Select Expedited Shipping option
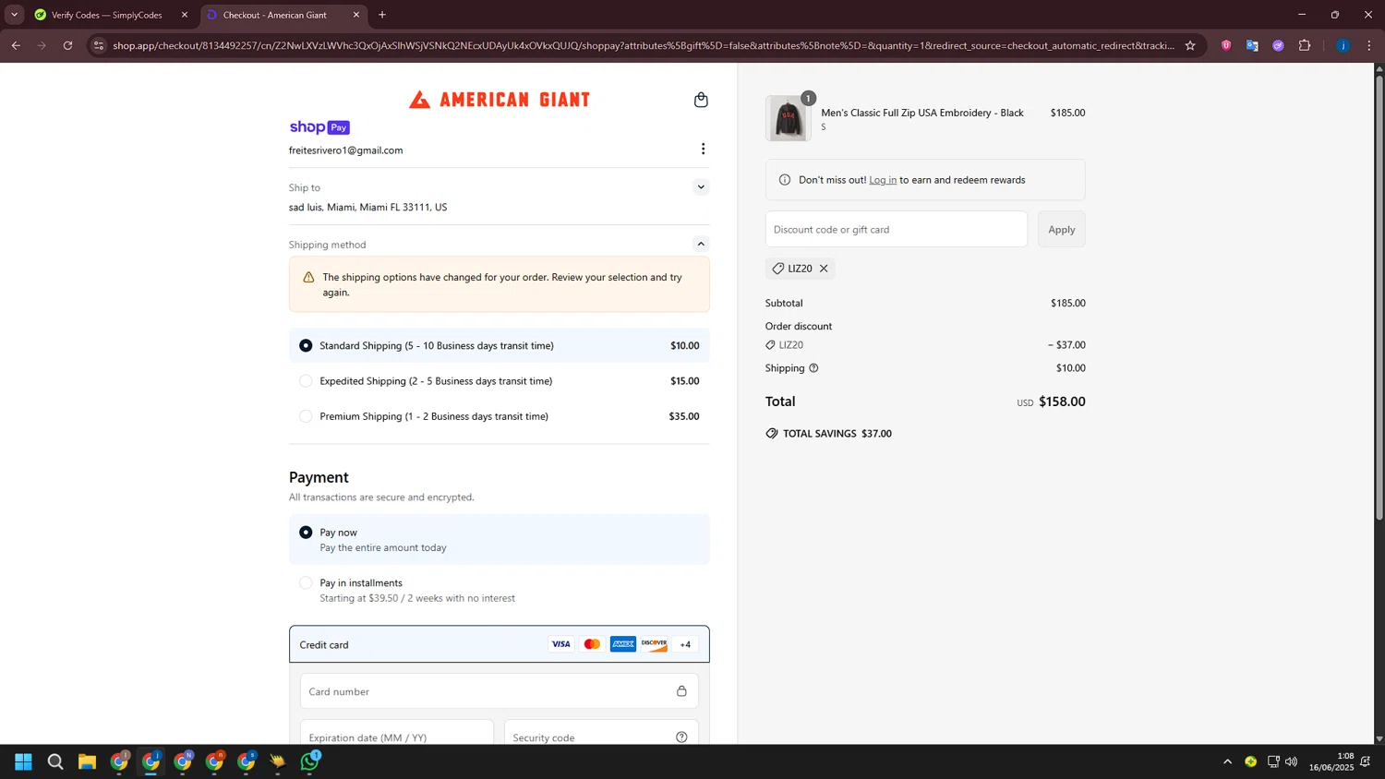The width and height of the screenshot is (1385, 779). pyautogui.click(x=500, y=381)
